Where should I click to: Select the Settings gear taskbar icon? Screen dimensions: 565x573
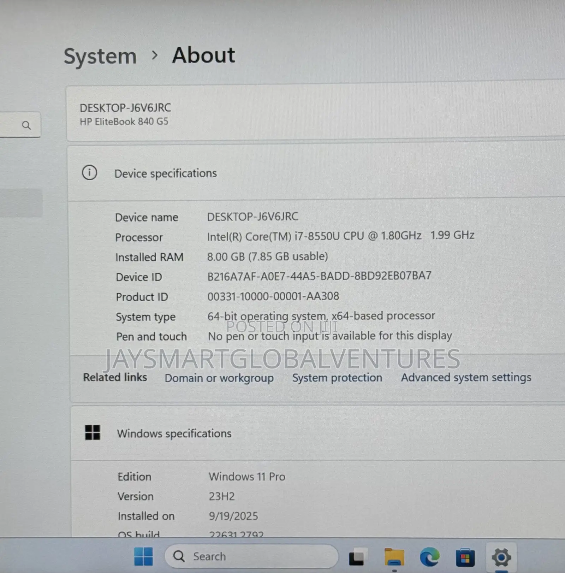(x=501, y=557)
